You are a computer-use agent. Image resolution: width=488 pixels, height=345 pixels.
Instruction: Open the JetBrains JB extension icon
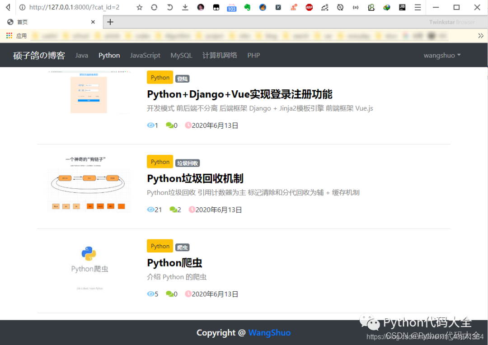pos(402,7)
